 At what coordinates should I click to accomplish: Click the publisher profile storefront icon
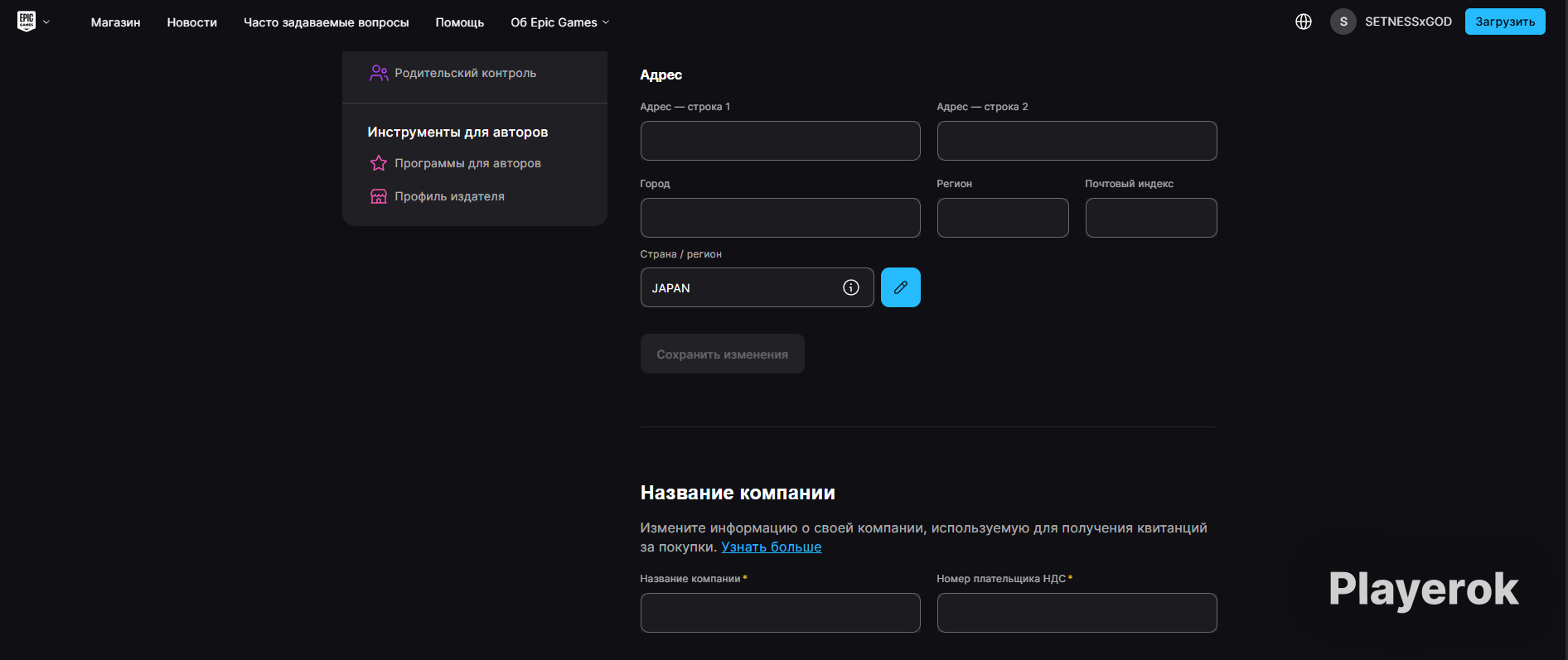click(379, 196)
